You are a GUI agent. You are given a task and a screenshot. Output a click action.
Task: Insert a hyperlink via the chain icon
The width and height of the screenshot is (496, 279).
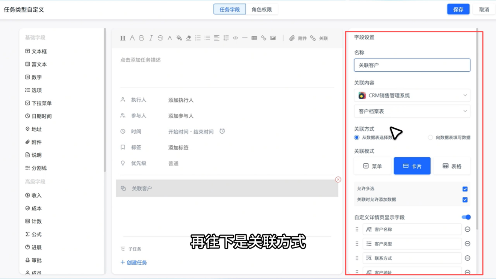[x=264, y=38]
